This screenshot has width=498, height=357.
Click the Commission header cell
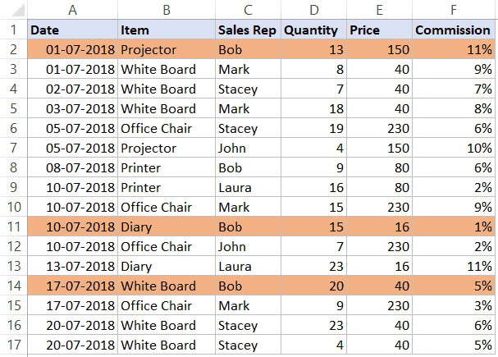(x=453, y=30)
